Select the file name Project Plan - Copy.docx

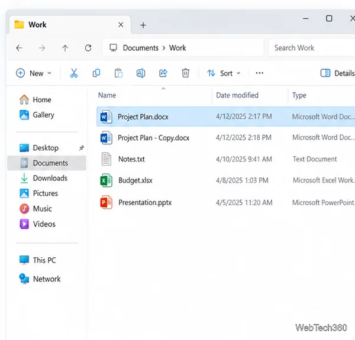pyautogui.click(x=153, y=138)
